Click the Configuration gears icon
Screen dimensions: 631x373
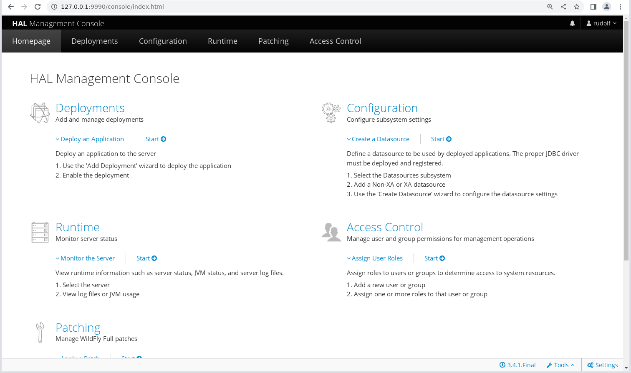click(x=331, y=113)
